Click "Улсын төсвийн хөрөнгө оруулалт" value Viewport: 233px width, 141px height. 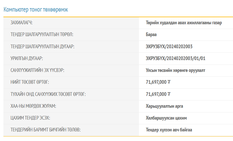coord(176,70)
